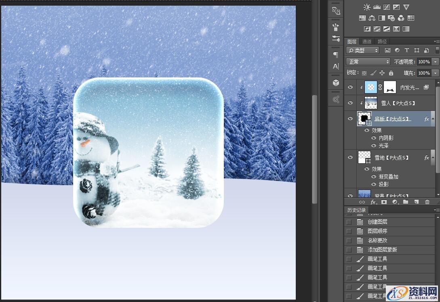Set history brush source at 创建图层 state

(349, 222)
